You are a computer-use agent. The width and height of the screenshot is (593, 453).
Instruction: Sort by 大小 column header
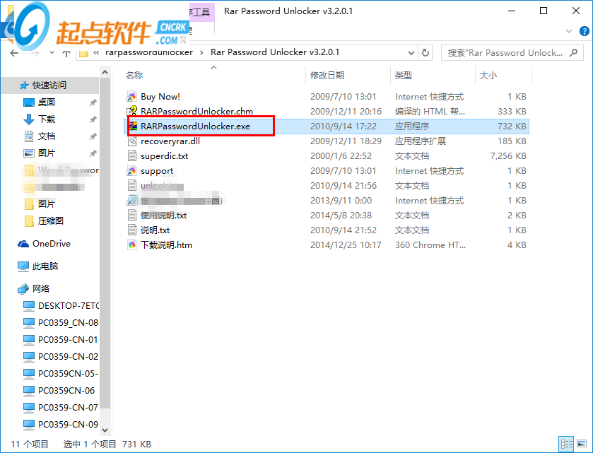(488, 75)
